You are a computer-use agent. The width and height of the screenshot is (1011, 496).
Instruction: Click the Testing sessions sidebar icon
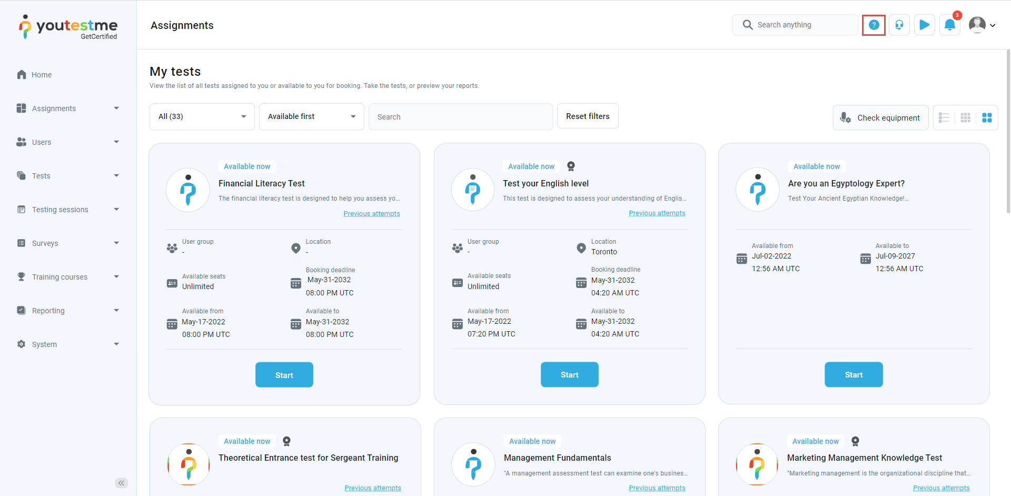(22, 209)
